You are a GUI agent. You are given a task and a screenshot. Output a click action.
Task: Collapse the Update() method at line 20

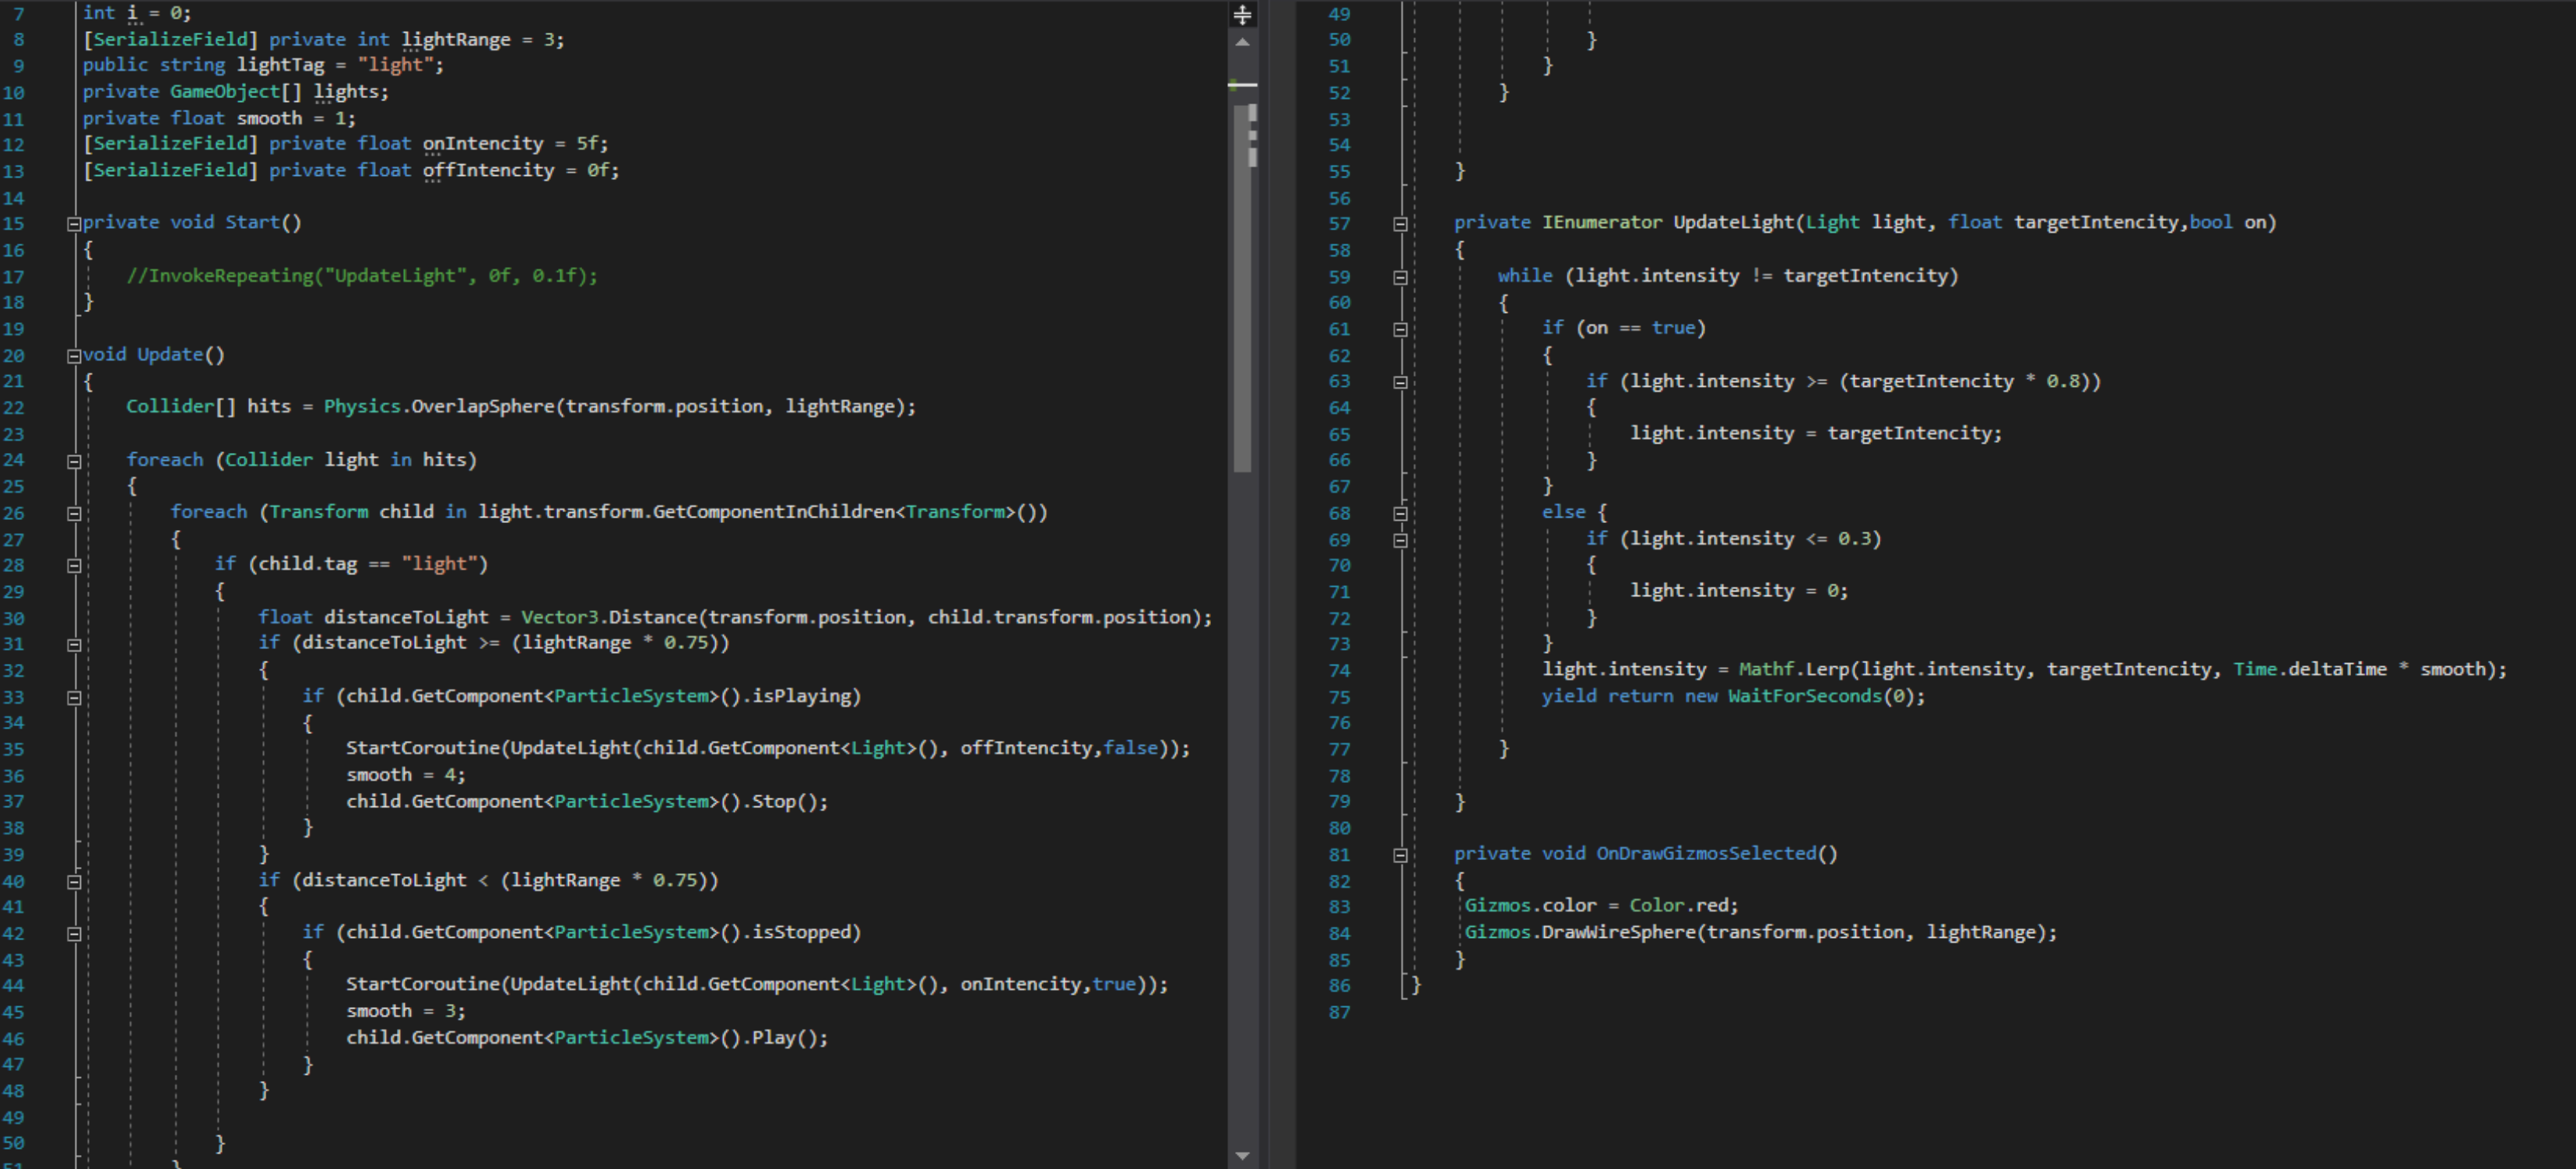click(74, 356)
